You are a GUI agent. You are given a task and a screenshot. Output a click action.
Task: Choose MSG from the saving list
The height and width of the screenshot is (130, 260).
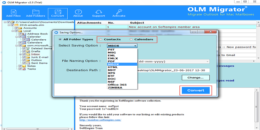[x=122, y=53]
